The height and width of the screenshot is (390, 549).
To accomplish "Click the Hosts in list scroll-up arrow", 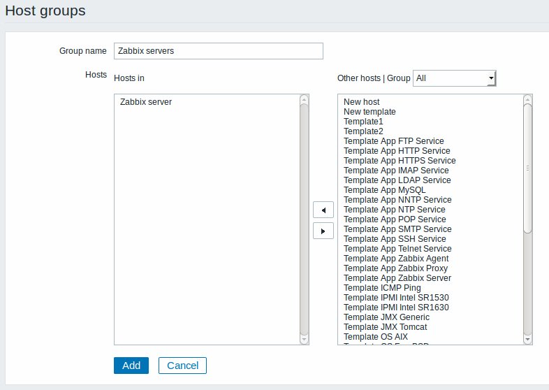I will coord(305,99).
